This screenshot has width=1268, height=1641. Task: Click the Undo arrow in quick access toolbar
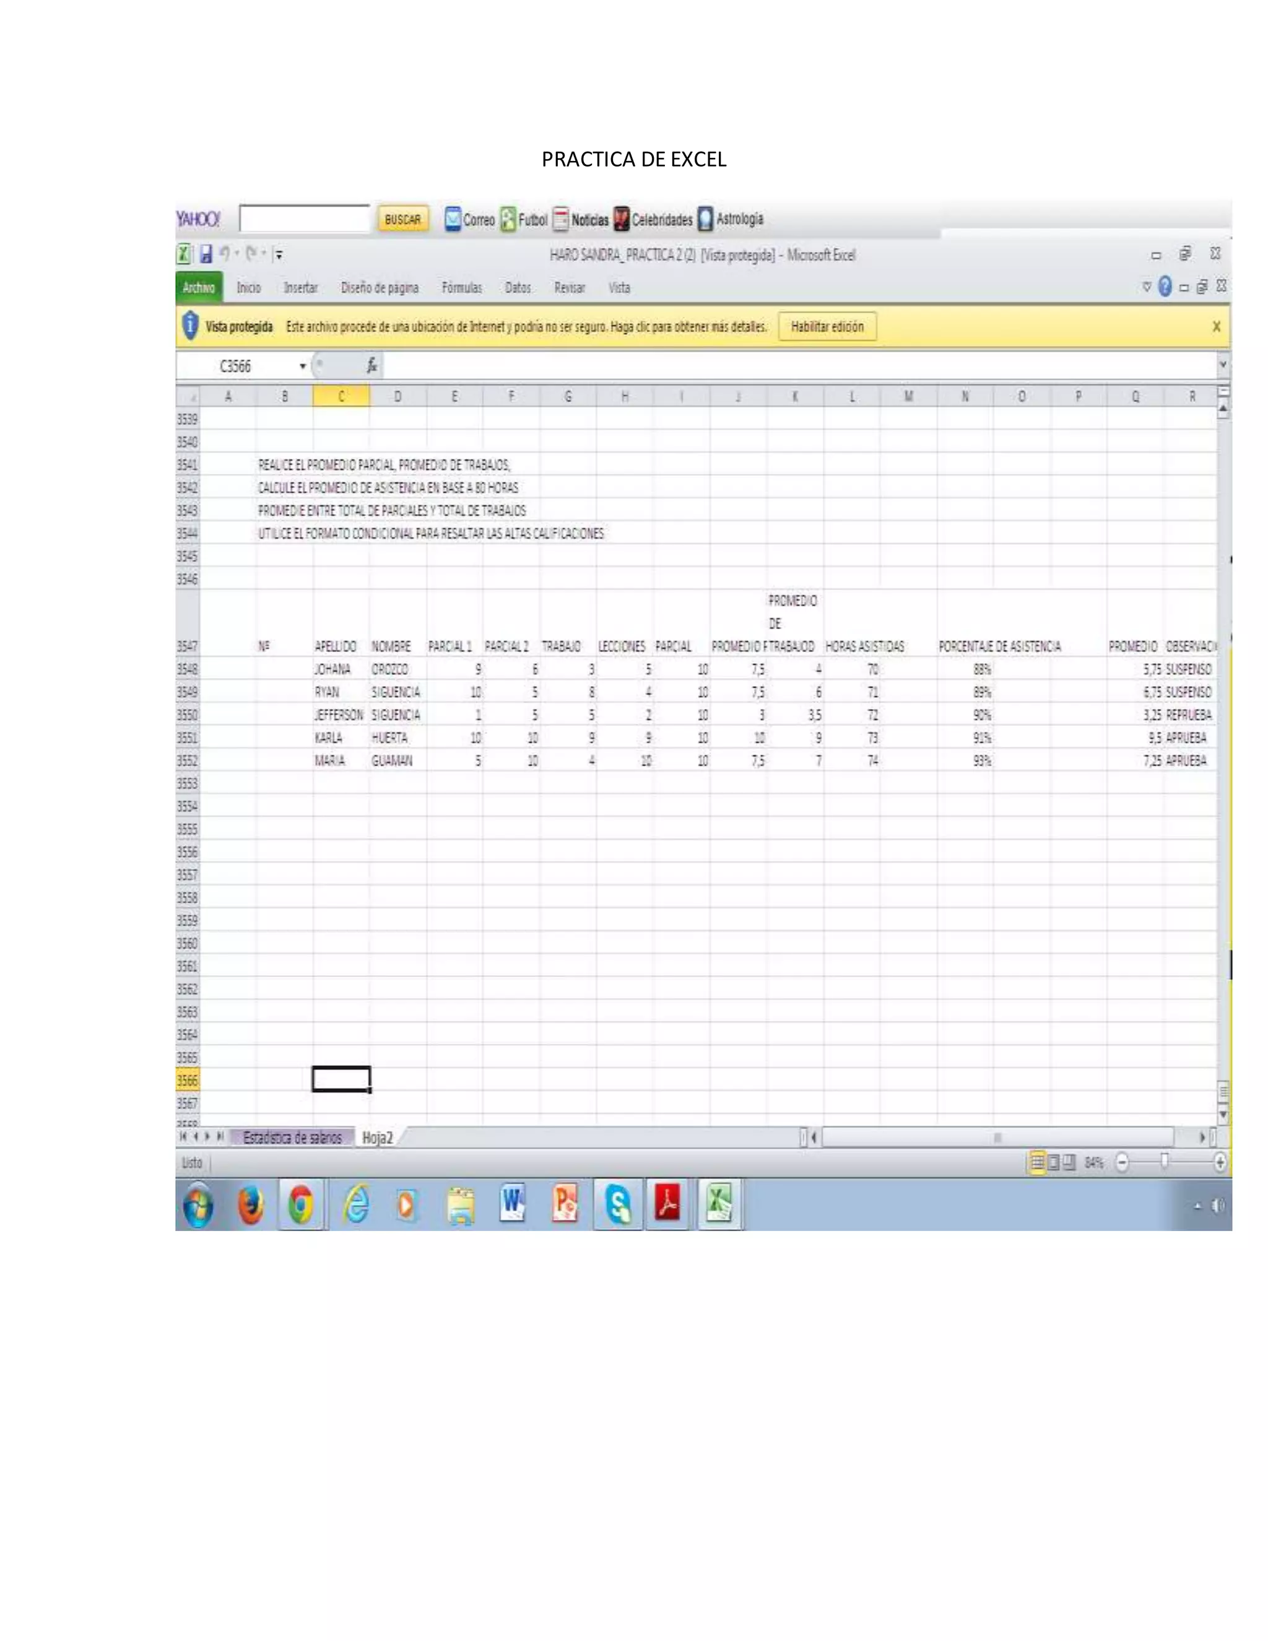click(224, 254)
